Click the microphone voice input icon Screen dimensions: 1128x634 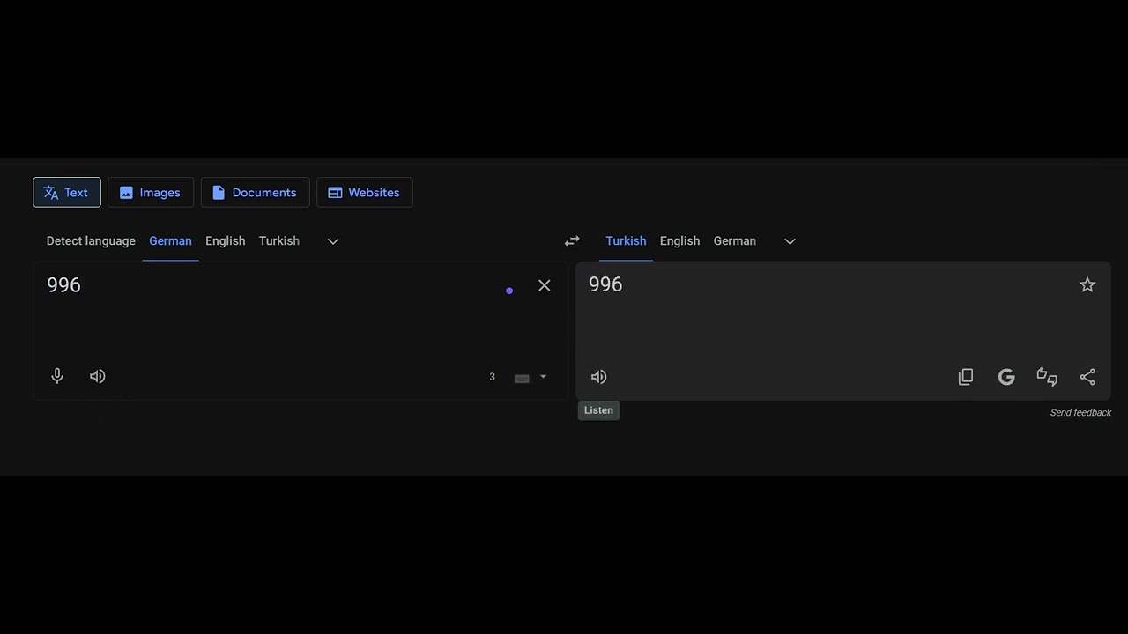click(x=57, y=376)
